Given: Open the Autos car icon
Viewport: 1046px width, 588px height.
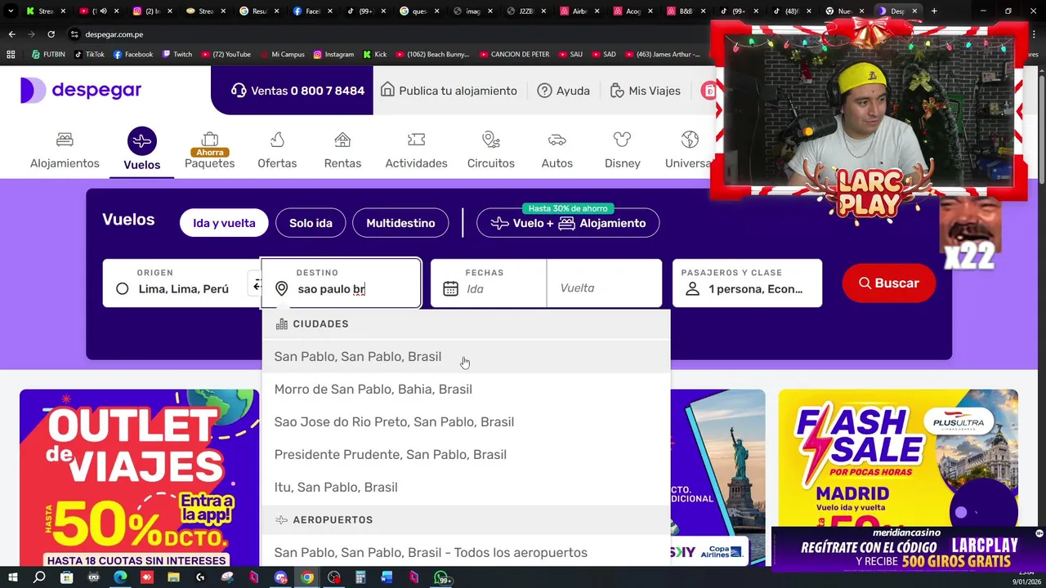Looking at the screenshot, I should [x=557, y=140].
